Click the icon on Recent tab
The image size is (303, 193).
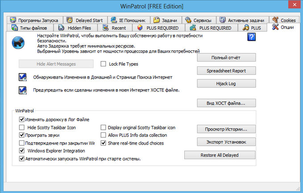point(105,28)
